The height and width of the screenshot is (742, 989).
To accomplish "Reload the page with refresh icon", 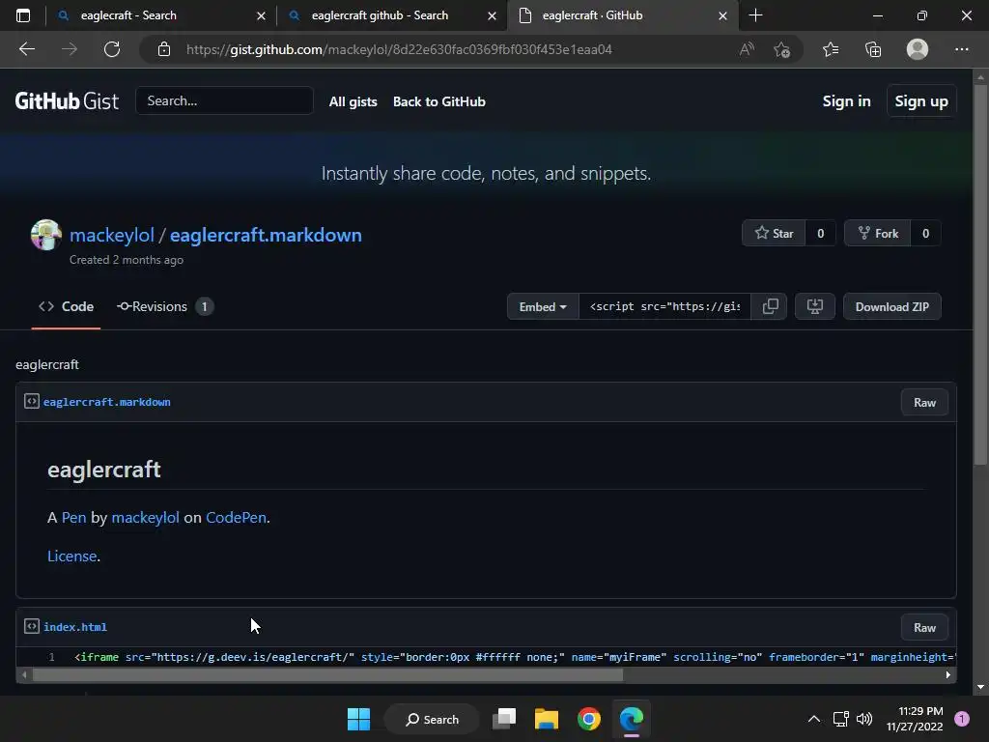I will click(112, 49).
